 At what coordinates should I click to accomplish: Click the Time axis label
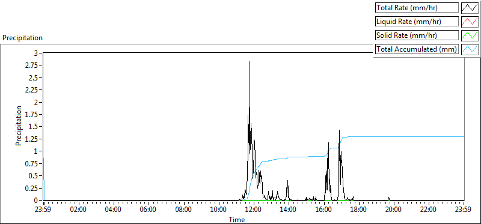(x=237, y=219)
